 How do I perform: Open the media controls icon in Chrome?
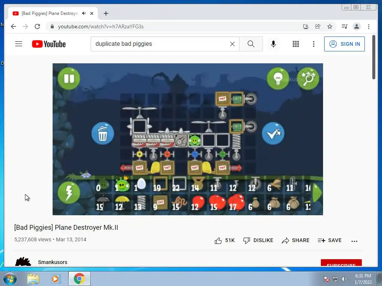point(344,26)
